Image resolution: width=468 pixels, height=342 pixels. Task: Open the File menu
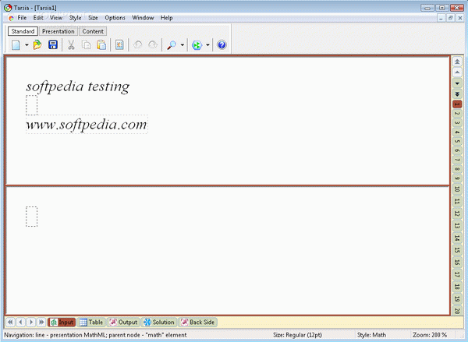[x=22, y=18]
